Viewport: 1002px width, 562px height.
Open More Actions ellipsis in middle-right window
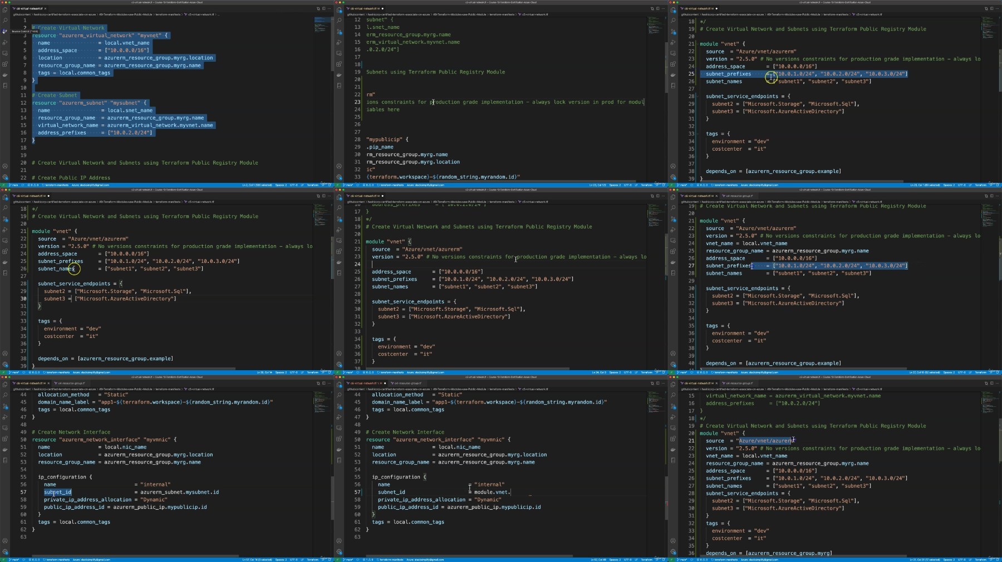(998, 196)
